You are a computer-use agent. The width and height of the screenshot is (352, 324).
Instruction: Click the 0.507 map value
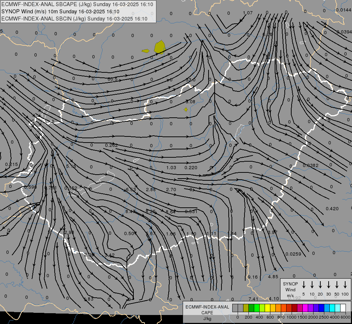pyautogui.click(x=131, y=234)
